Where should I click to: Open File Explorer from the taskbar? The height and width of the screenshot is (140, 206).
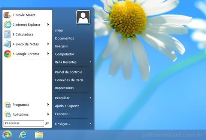tap(39, 135)
